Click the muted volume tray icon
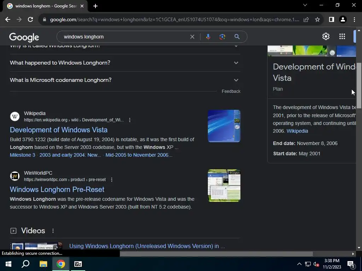This screenshot has height=271, width=362. (316, 264)
